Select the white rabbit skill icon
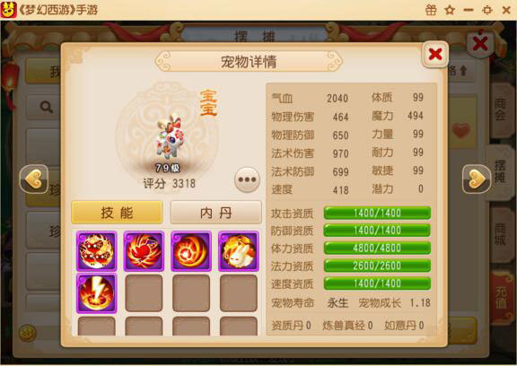517x366 pixels. click(x=239, y=251)
